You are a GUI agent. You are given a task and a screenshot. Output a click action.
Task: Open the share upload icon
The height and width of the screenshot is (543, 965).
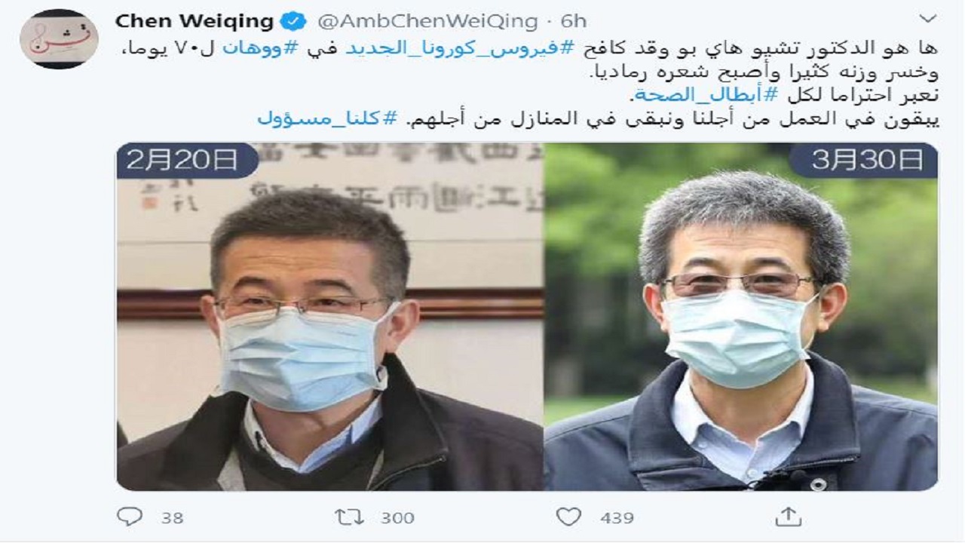(787, 517)
